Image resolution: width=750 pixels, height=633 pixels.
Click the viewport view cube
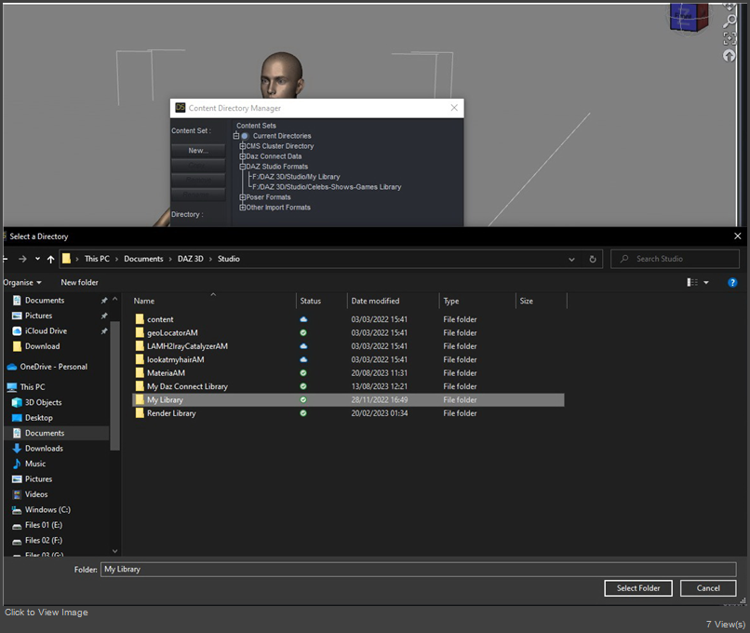pyautogui.click(x=689, y=18)
